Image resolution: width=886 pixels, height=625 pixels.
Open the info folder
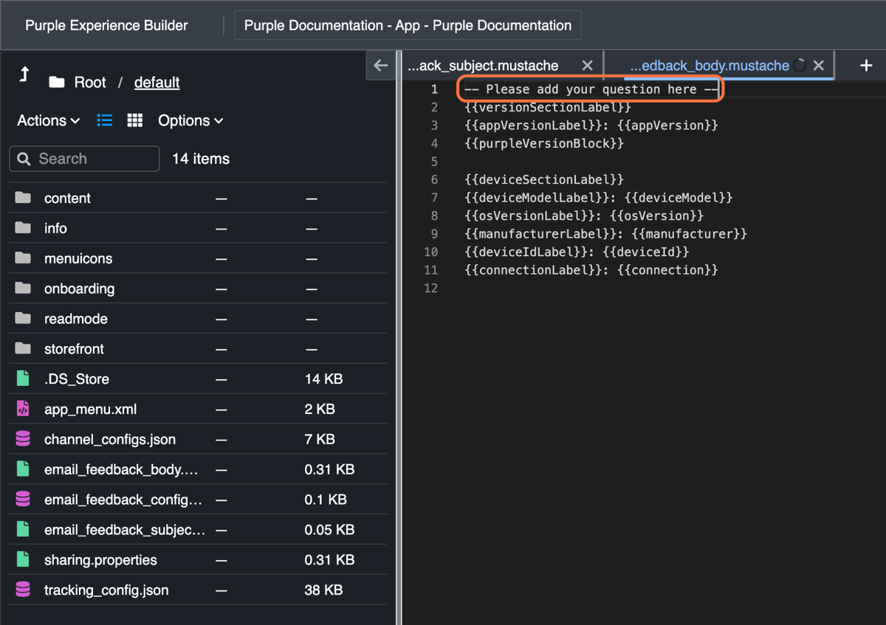55,228
